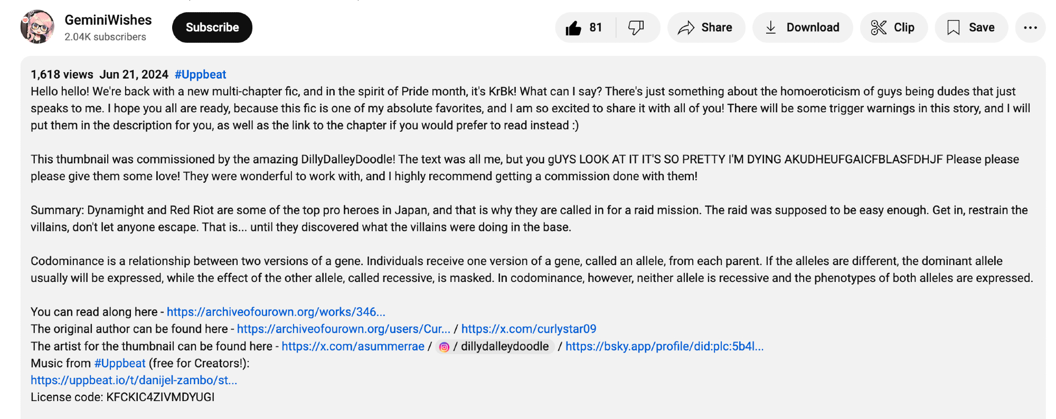Image resolution: width=1056 pixels, height=419 pixels.
Task: Subscribe to the GeminiWishes channel
Action: [x=212, y=27]
